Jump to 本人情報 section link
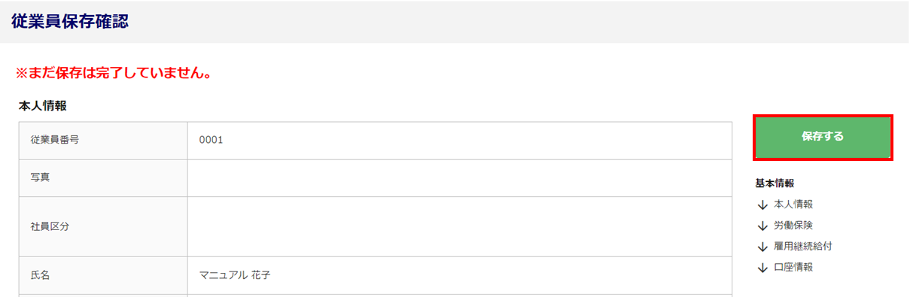The height and width of the screenshot is (297, 910). (x=793, y=204)
